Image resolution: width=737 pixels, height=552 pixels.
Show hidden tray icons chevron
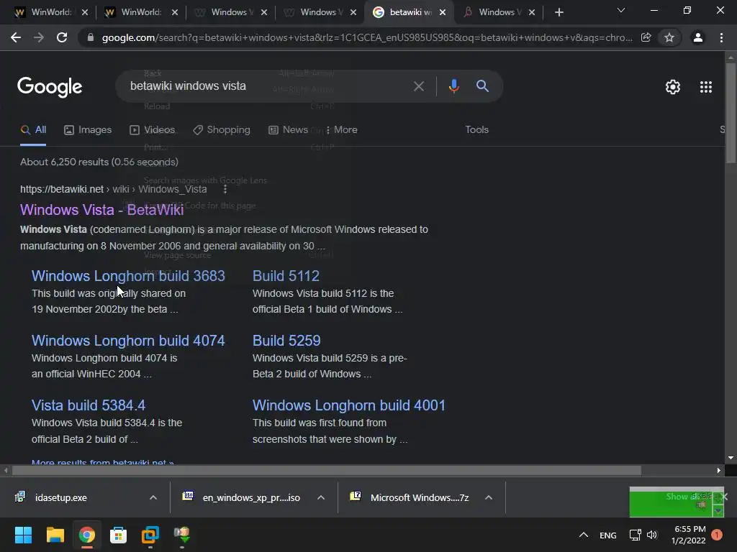(583, 535)
